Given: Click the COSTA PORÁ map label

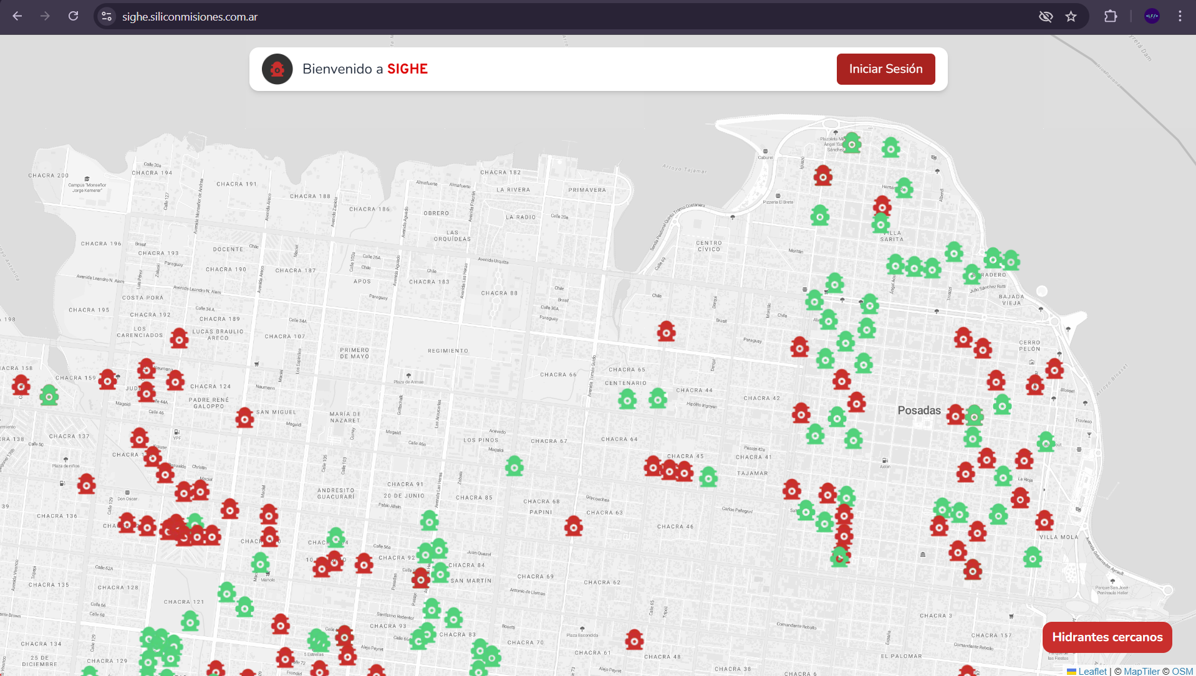Looking at the screenshot, I should tap(143, 298).
